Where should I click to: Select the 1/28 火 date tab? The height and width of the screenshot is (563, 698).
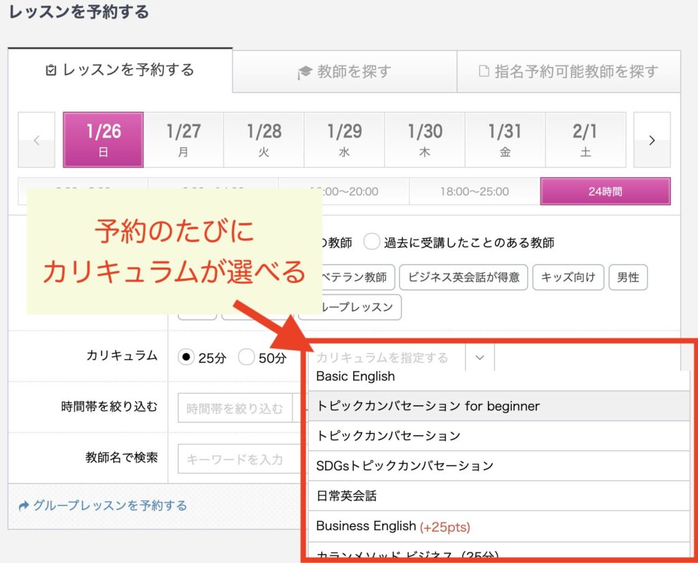(x=264, y=140)
